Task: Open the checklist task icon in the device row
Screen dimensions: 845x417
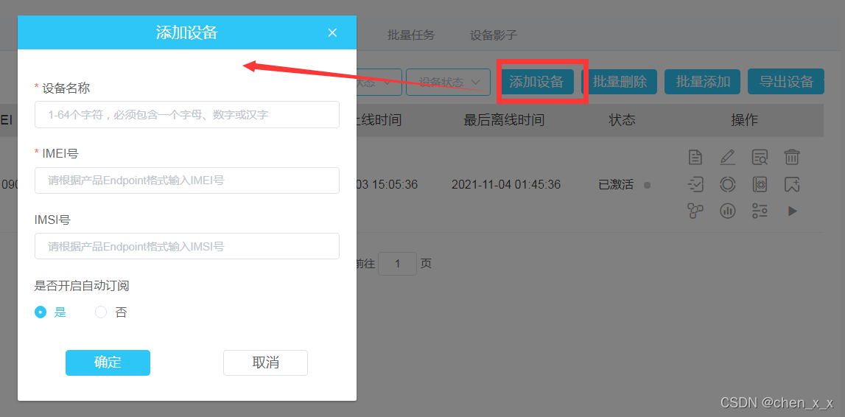Action: [x=695, y=184]
